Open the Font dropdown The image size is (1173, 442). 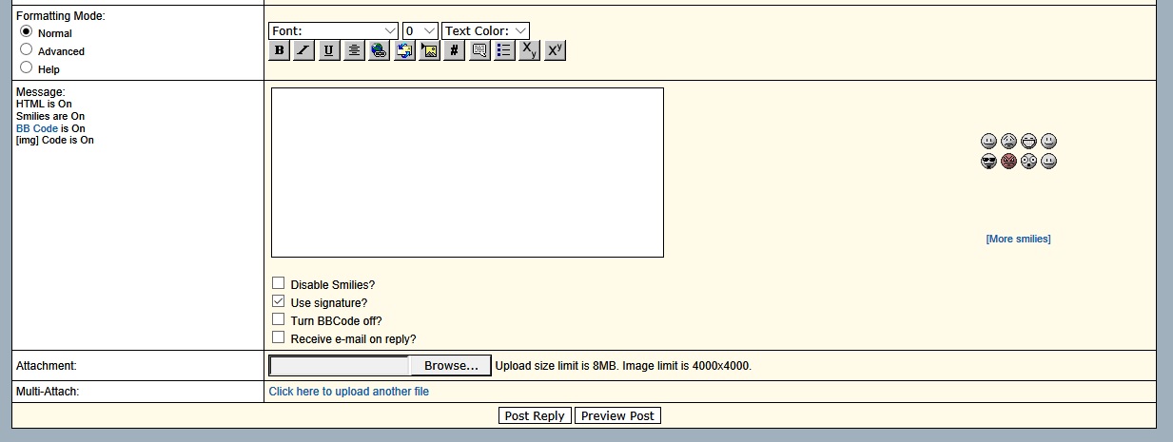pos(333,31)
